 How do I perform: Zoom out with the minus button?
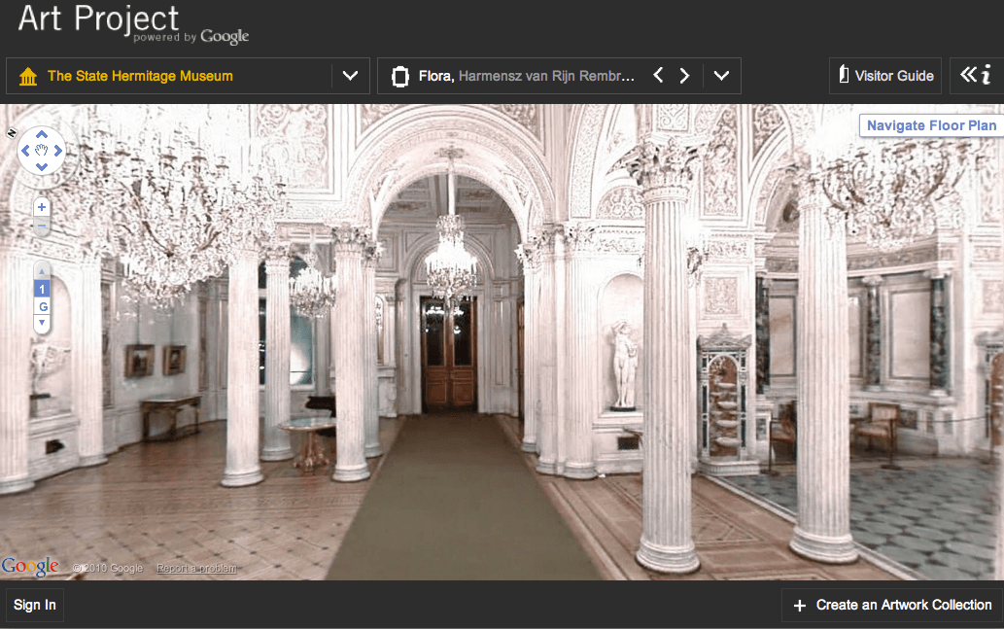coord(42,226)
